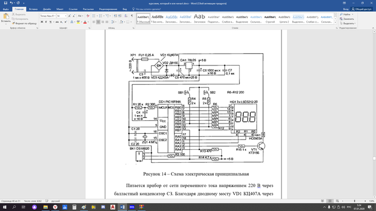The image size is (376, 211).
Task: Open the font dialog launcher in Шрифт group
Action: (x=90, y=28)
